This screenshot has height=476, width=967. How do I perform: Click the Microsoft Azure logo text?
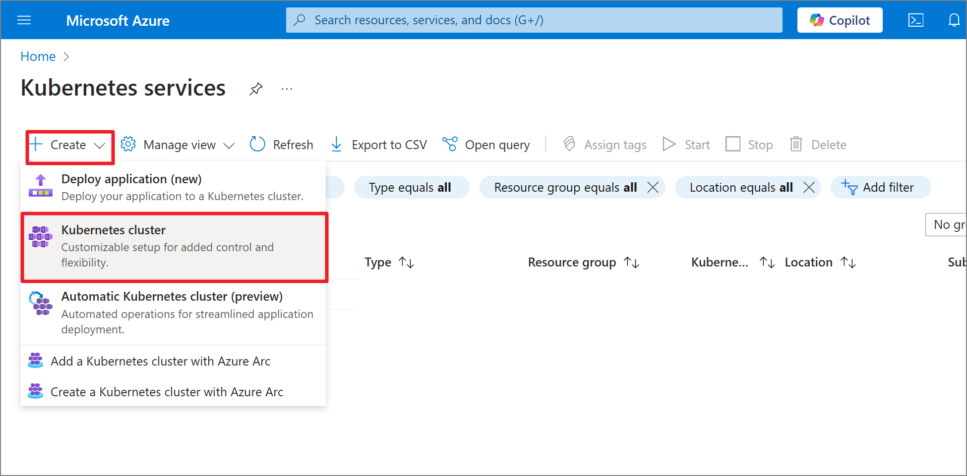coord(118,20)
